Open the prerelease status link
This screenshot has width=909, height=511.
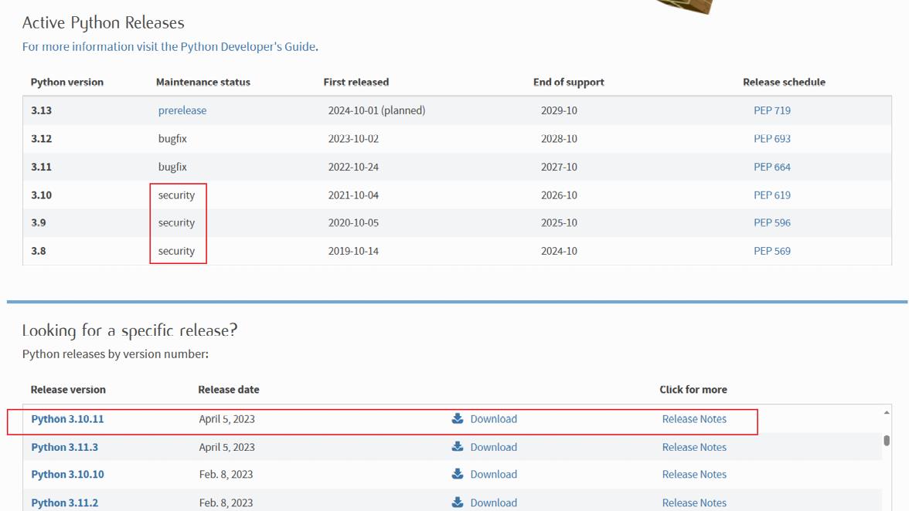[x=182, y=110]
